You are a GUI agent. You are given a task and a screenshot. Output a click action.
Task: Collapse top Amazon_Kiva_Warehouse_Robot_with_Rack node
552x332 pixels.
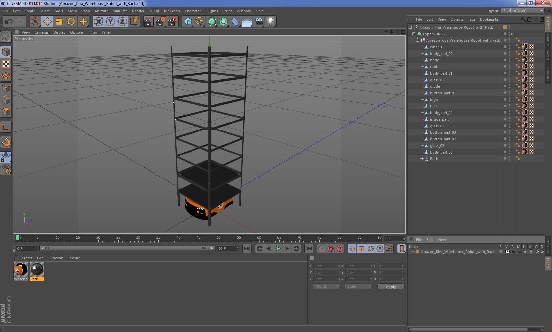point(410,27)
